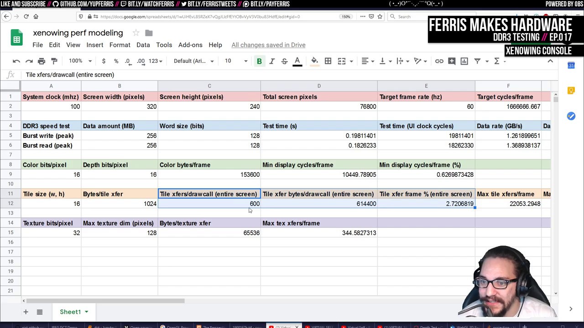Screen dimensions: 584x328
Task: Open vertical align dropdown
Action: tap(386, 61)
